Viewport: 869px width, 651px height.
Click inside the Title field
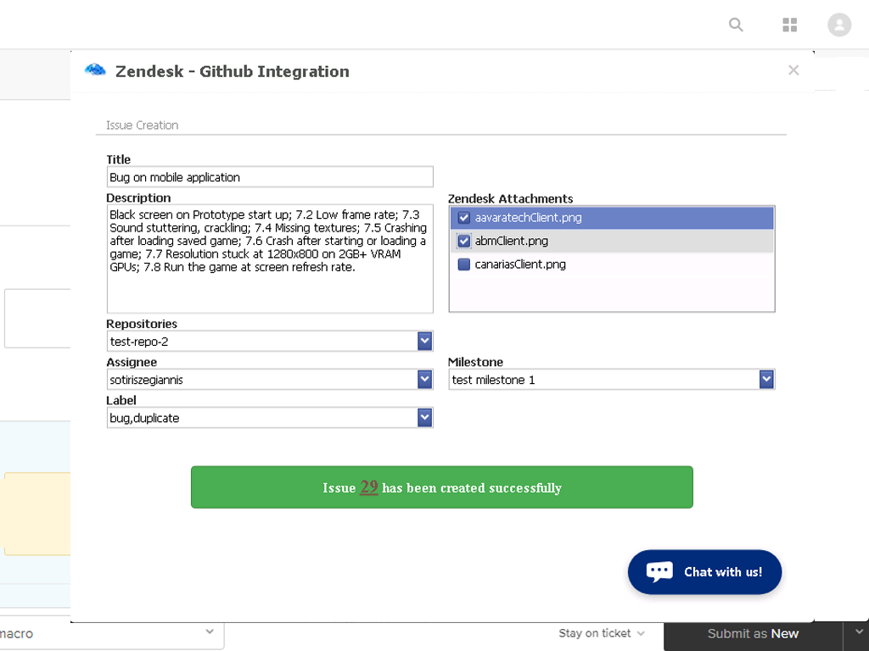[269, 176]
